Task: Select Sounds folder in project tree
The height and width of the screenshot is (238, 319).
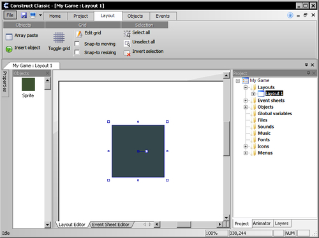Action: pyautogui.click(x=265, y=127)
